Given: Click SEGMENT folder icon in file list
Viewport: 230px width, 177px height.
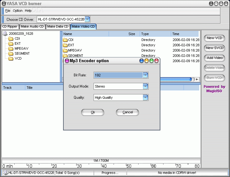Looking at the screenshot, I should coord(65,56).
